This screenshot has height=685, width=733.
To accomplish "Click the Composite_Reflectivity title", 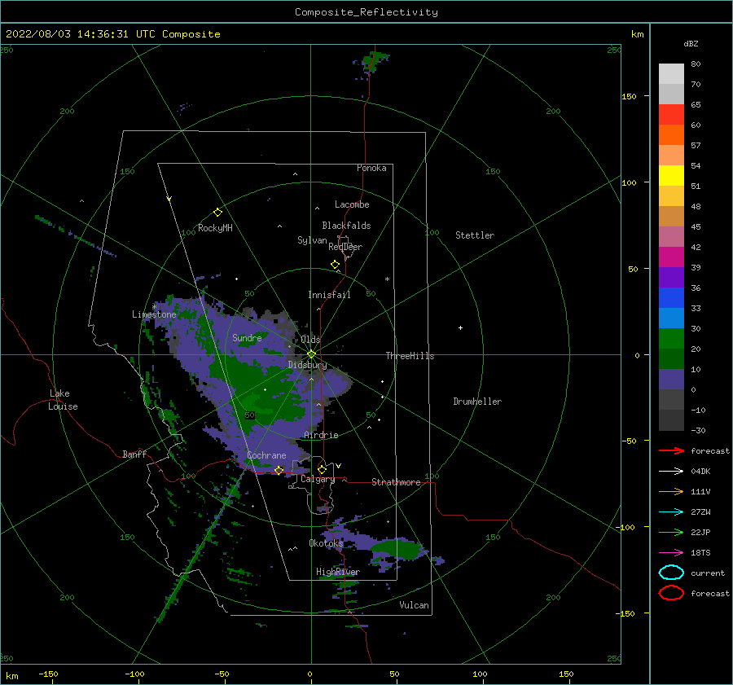I will (x=366, y=12).
